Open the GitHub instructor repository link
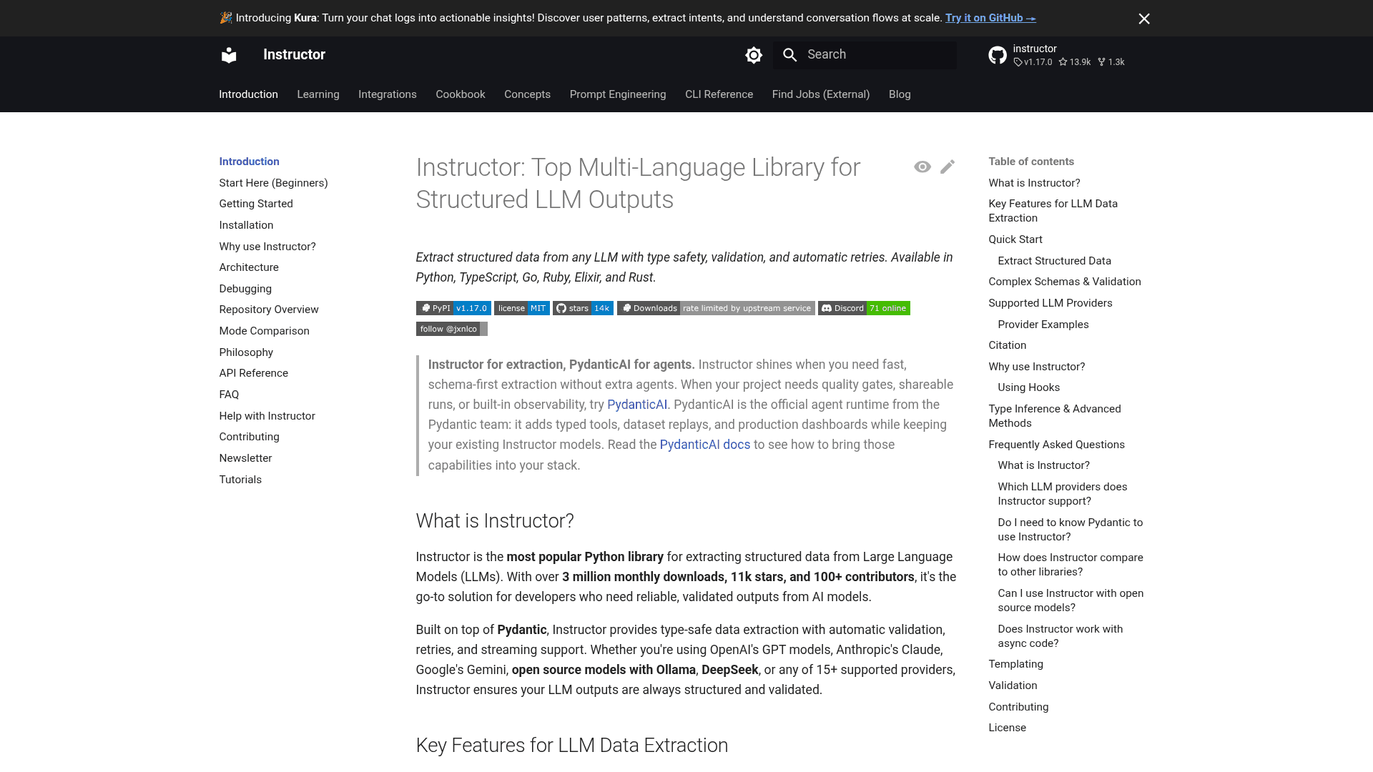This screenshot has height=772, width=1373. pos(1057,55)
